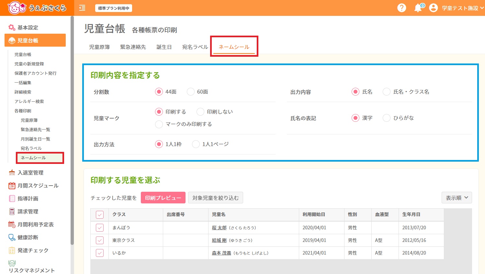Open 桜 太郎 child link
The width and height of the screenshot is (485, 274).
[219, 228]
